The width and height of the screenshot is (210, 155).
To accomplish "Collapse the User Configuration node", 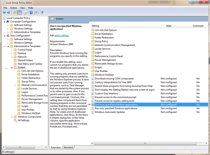I will pos(4,36).
